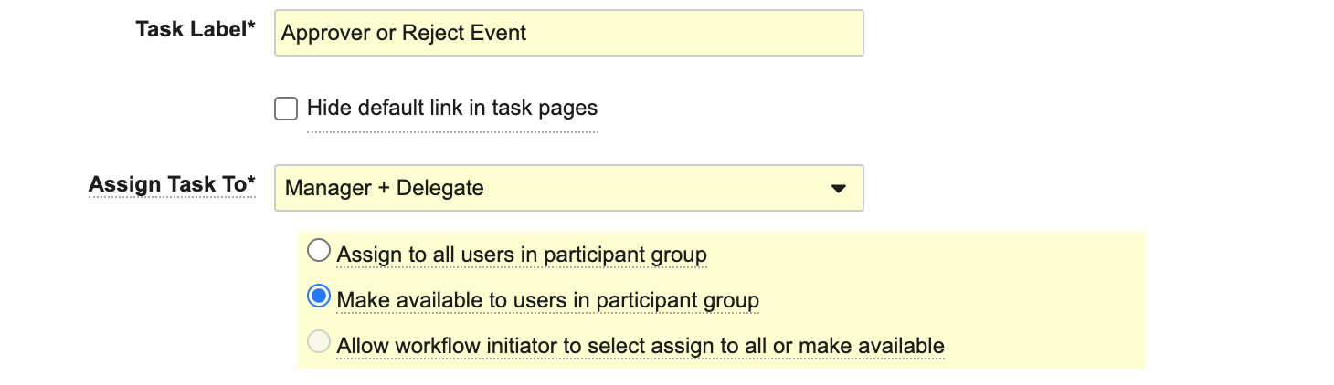
Task: Click the "Hide default link in task pages" label
Action: [x=452, y=109]
